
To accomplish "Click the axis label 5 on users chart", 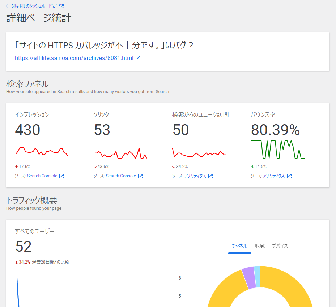I will pyautogui.click(x=180, y=296).
